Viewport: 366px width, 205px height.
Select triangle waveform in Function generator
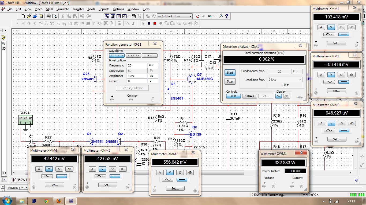point(133,56)
